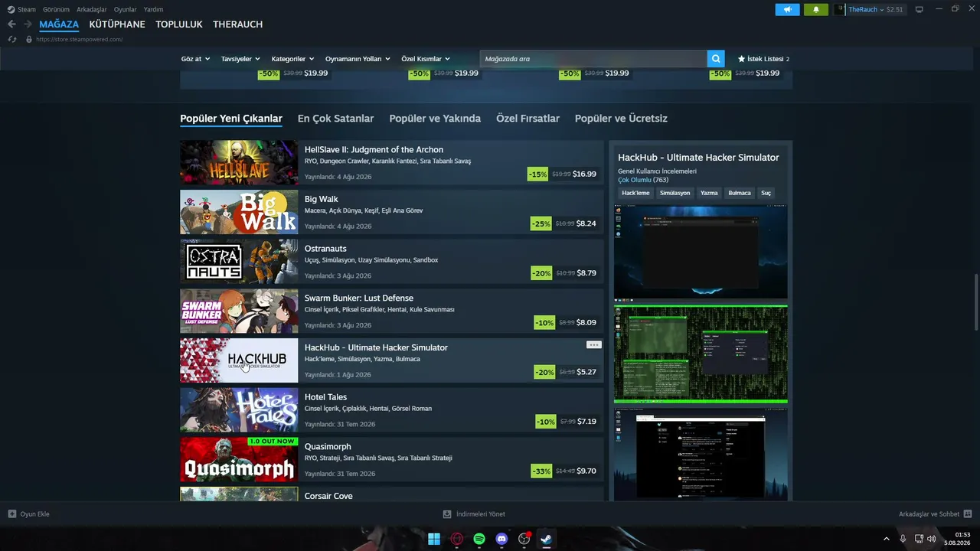Screen dimensions: 980x551
Task: Switch to the En Çok Satanlar tab
Action: point(335,119)
